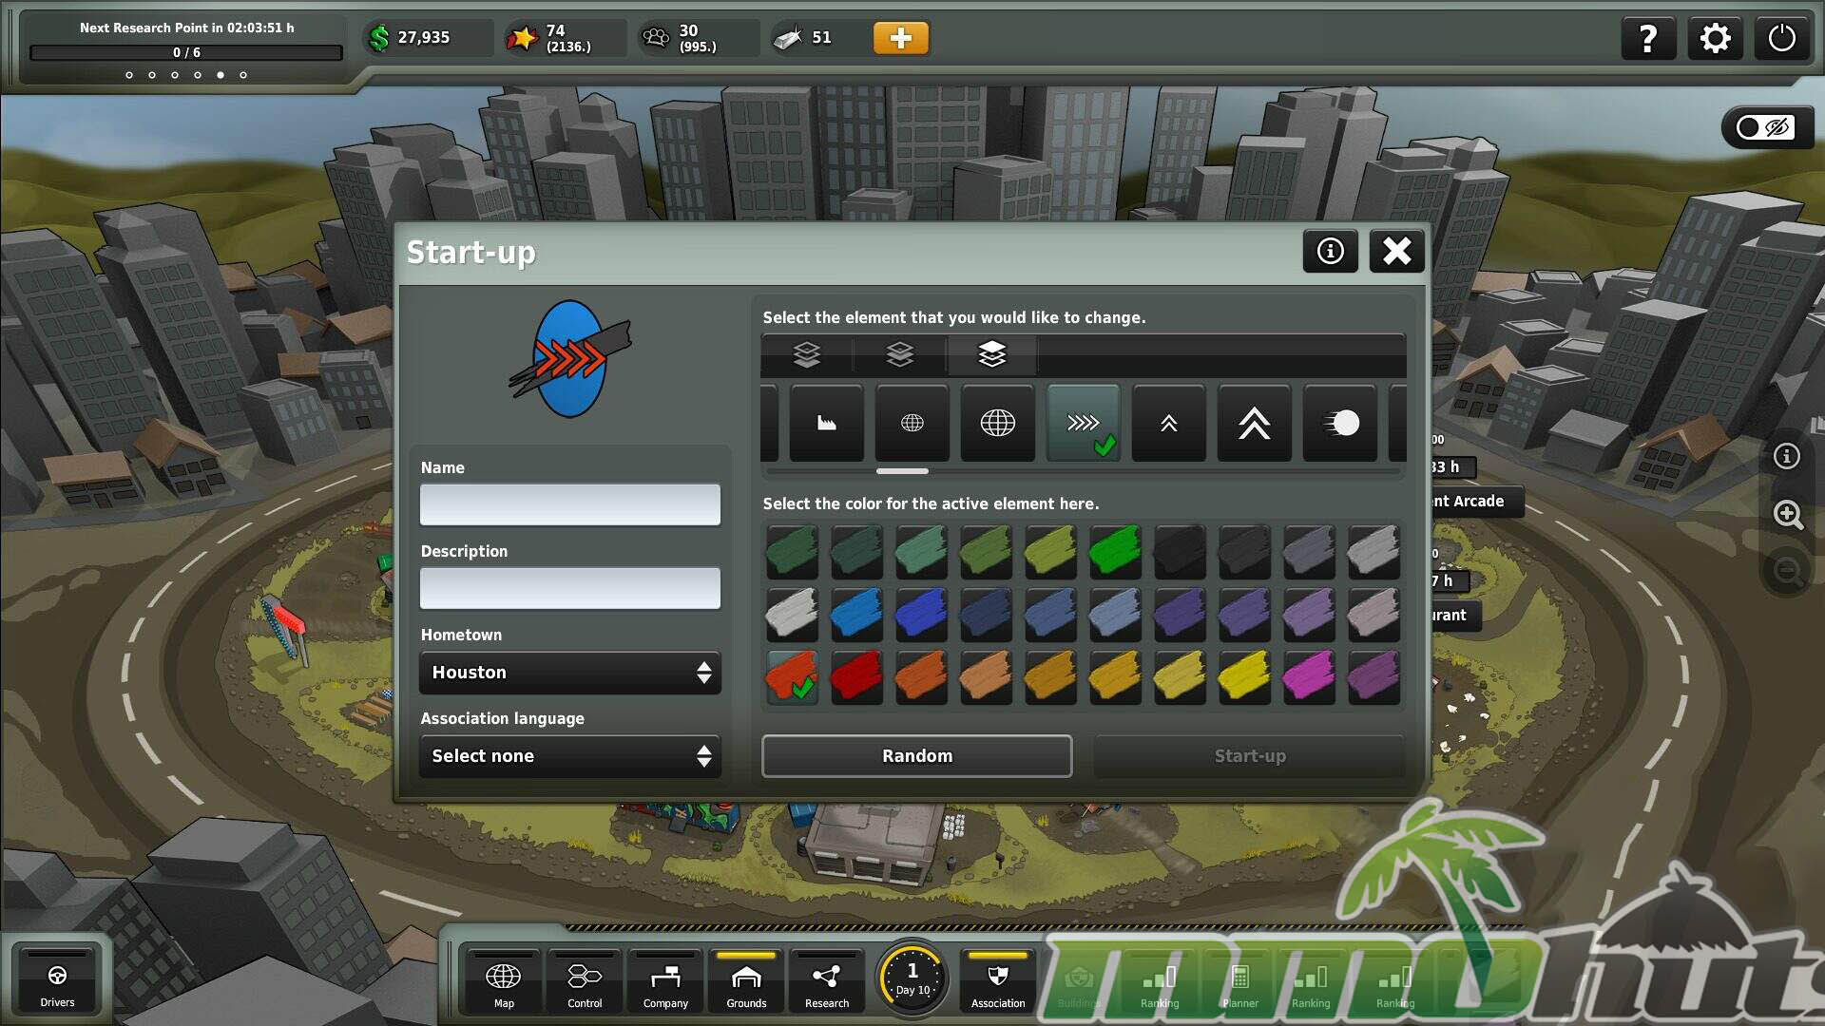Click the Start-up confirm button
This screenshot has height=1026, width=1825.
coord(1250,756)
